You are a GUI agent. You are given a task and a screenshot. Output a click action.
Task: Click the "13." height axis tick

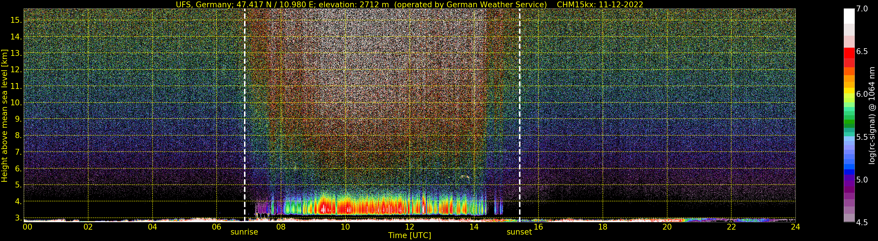pyautogui.click(x=16, y=53)
